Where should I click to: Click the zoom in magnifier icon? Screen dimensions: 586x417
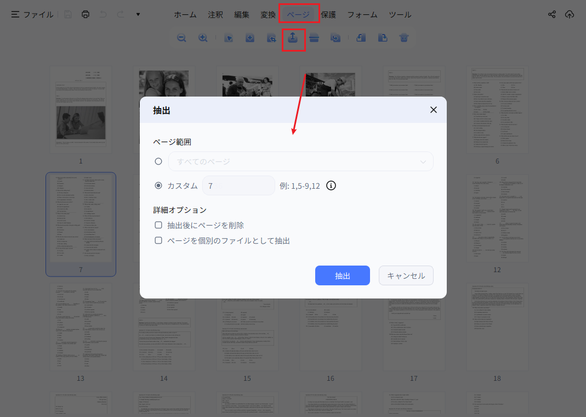[x=203, y=38]
